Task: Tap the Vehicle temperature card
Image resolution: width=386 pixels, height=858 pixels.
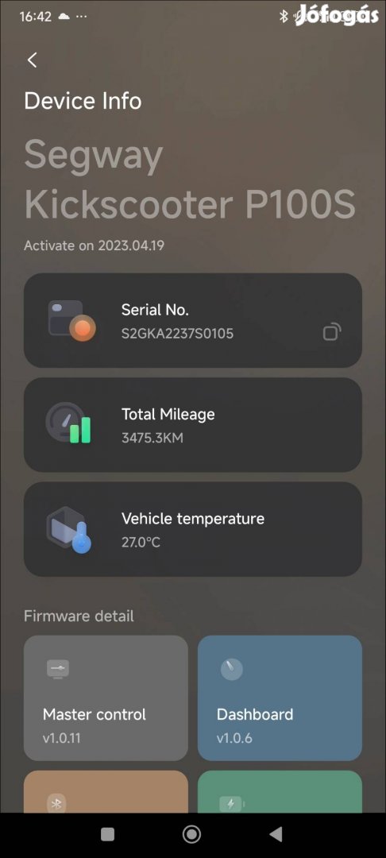Action: point(192,529)
